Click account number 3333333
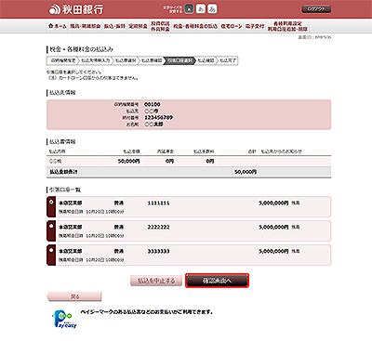The width and height of the screenshot is (372, 341). click(158, 251)
